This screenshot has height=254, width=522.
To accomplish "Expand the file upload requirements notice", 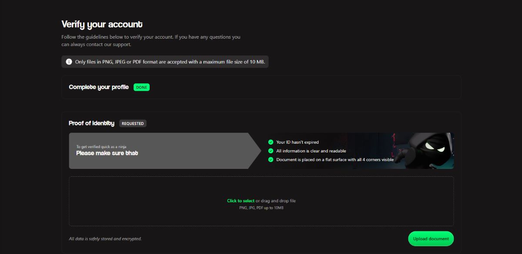I will coord(165,62).
